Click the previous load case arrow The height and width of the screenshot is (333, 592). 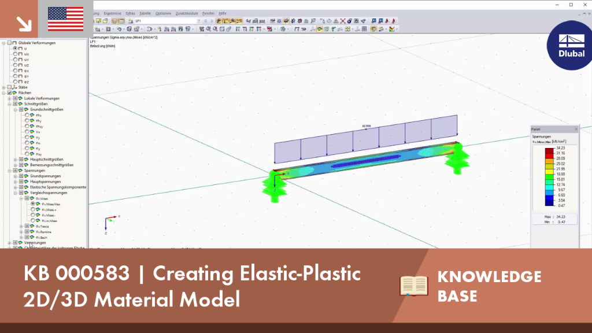point(205,21)
